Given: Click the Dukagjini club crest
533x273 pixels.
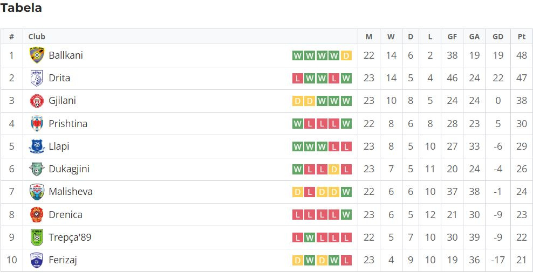Looking at the screenshot, I should (37, 169).
